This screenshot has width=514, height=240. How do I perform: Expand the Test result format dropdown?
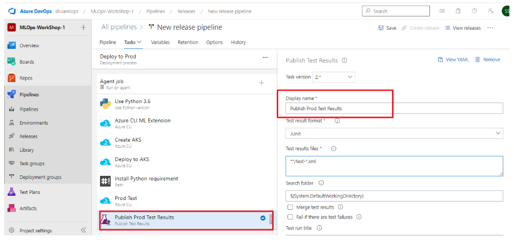click(394, 133)
